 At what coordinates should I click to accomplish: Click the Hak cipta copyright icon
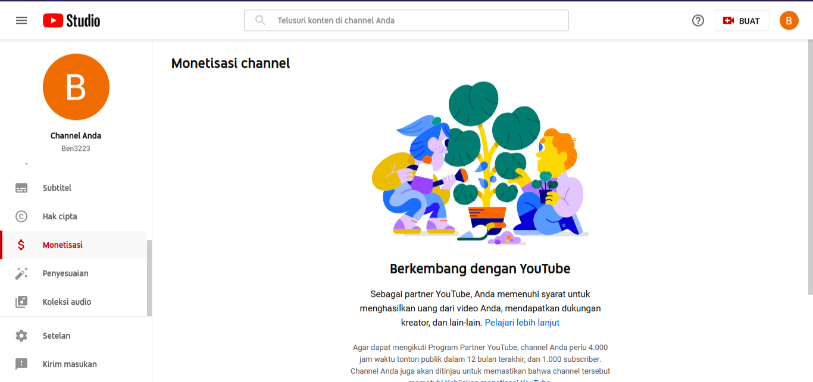[21, 216]
